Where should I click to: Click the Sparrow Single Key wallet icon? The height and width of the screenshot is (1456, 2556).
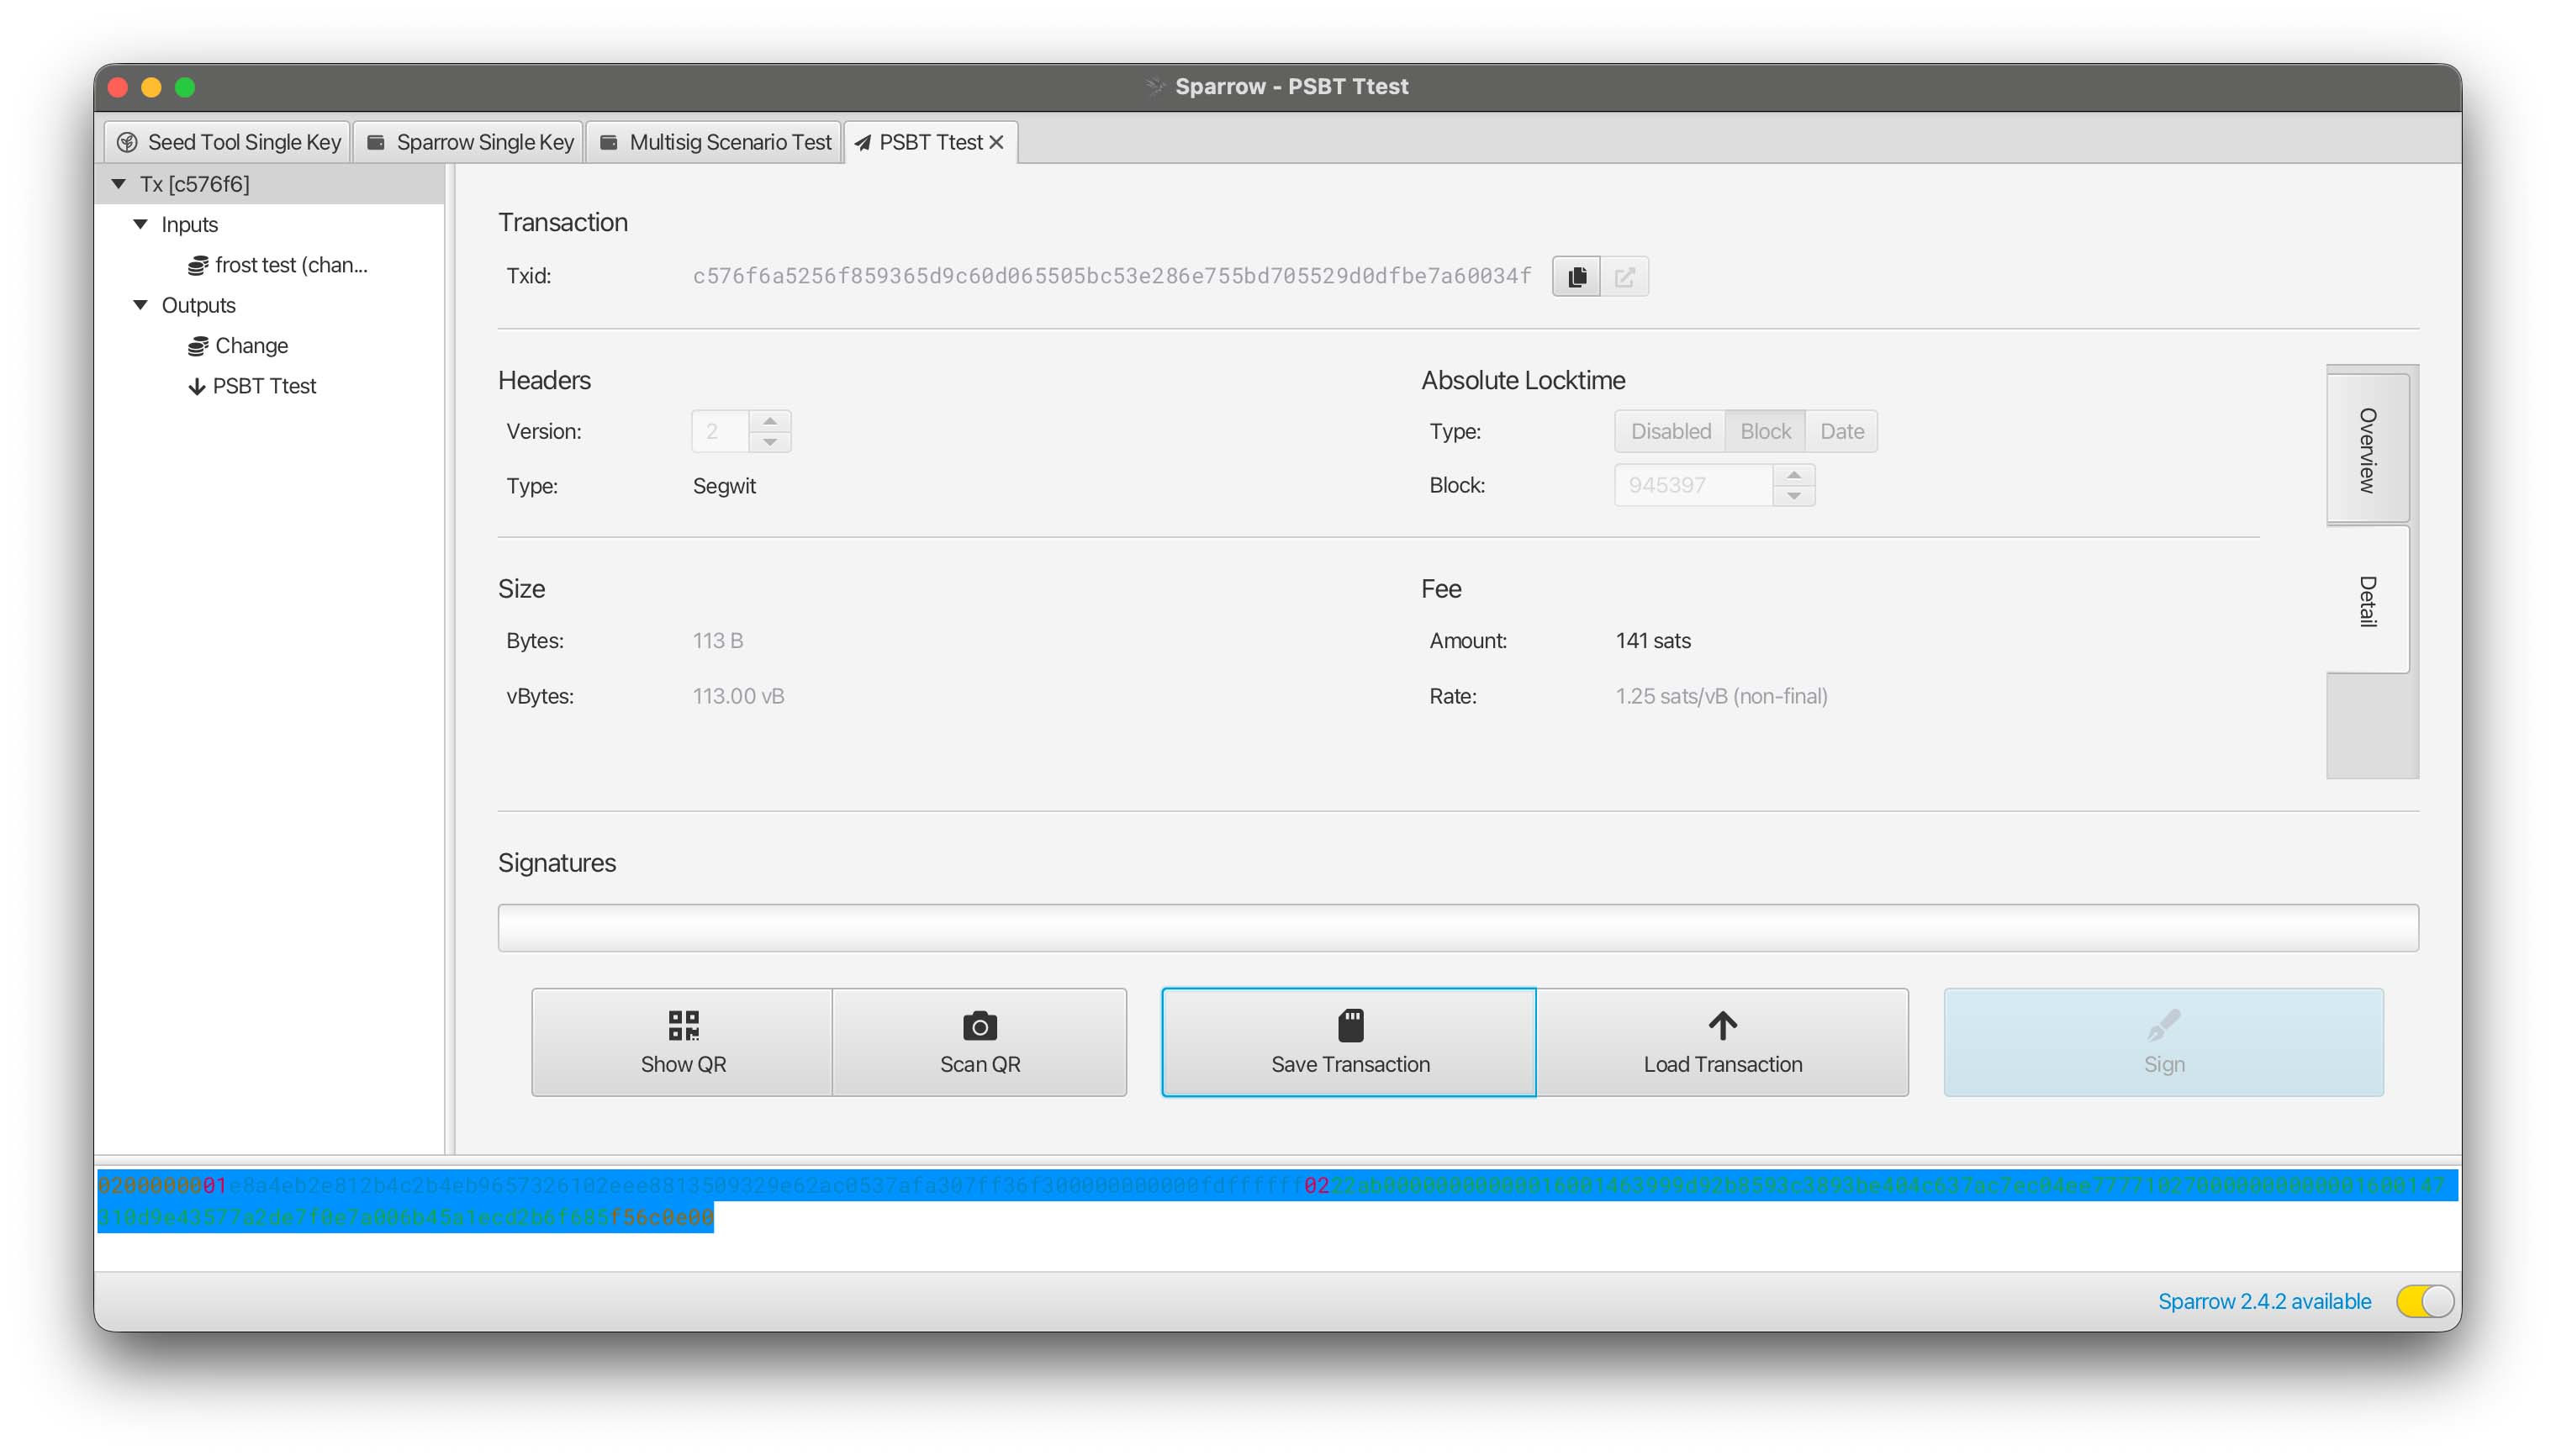click(x=376, y=142)
